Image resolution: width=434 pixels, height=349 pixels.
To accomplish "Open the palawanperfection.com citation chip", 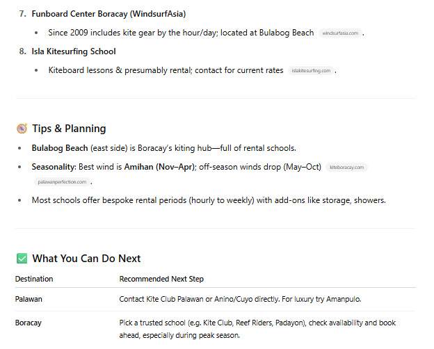I will [62, 182].
